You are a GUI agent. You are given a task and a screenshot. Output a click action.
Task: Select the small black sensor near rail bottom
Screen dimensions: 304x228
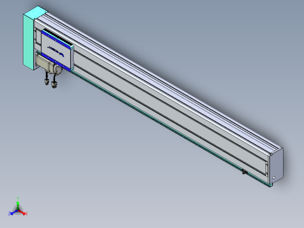(x=244, y=172)
